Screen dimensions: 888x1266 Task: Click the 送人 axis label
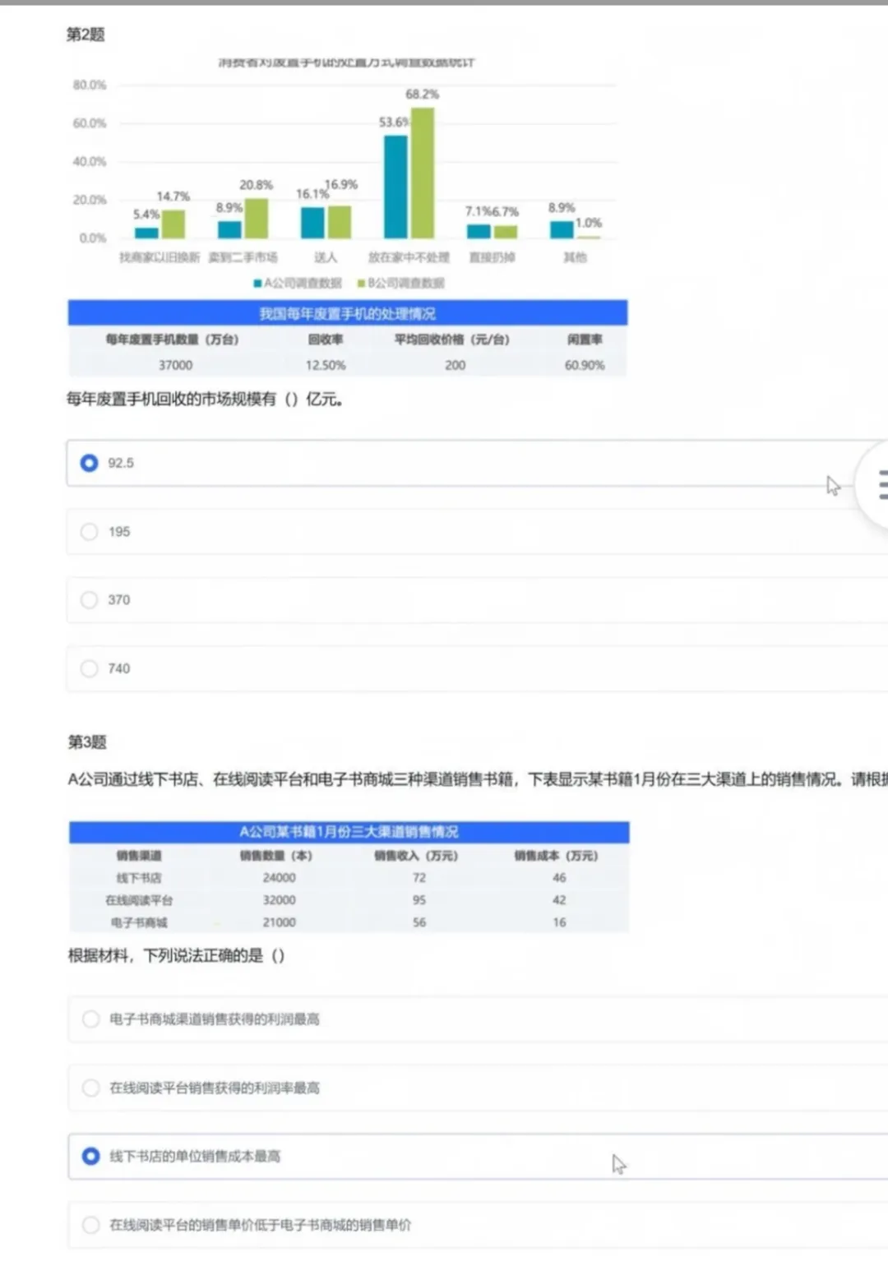click(326, 257)
